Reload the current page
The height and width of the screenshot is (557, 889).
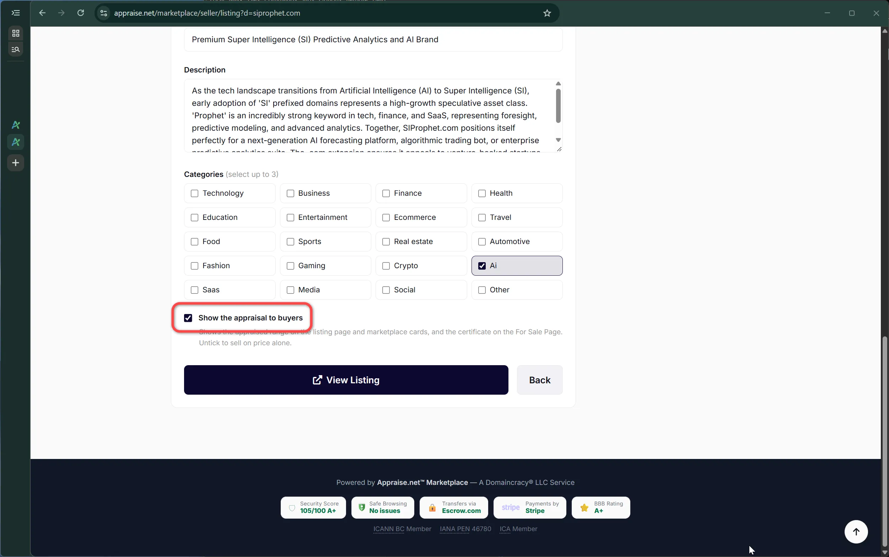(x=81, y=13)
